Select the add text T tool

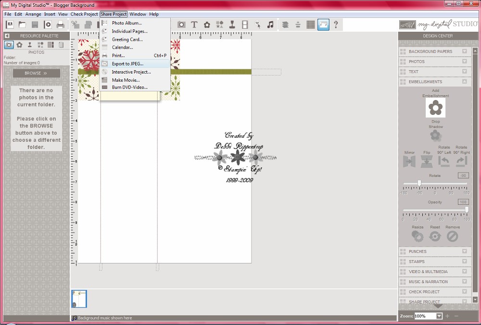point(194,25)
